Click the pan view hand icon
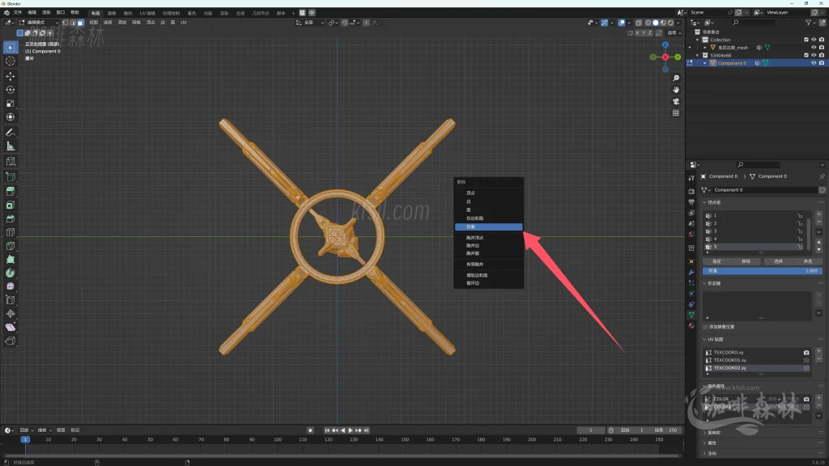The height and width of the screenshot is (466, 829). pyautogui.click(x=676, y=89)
